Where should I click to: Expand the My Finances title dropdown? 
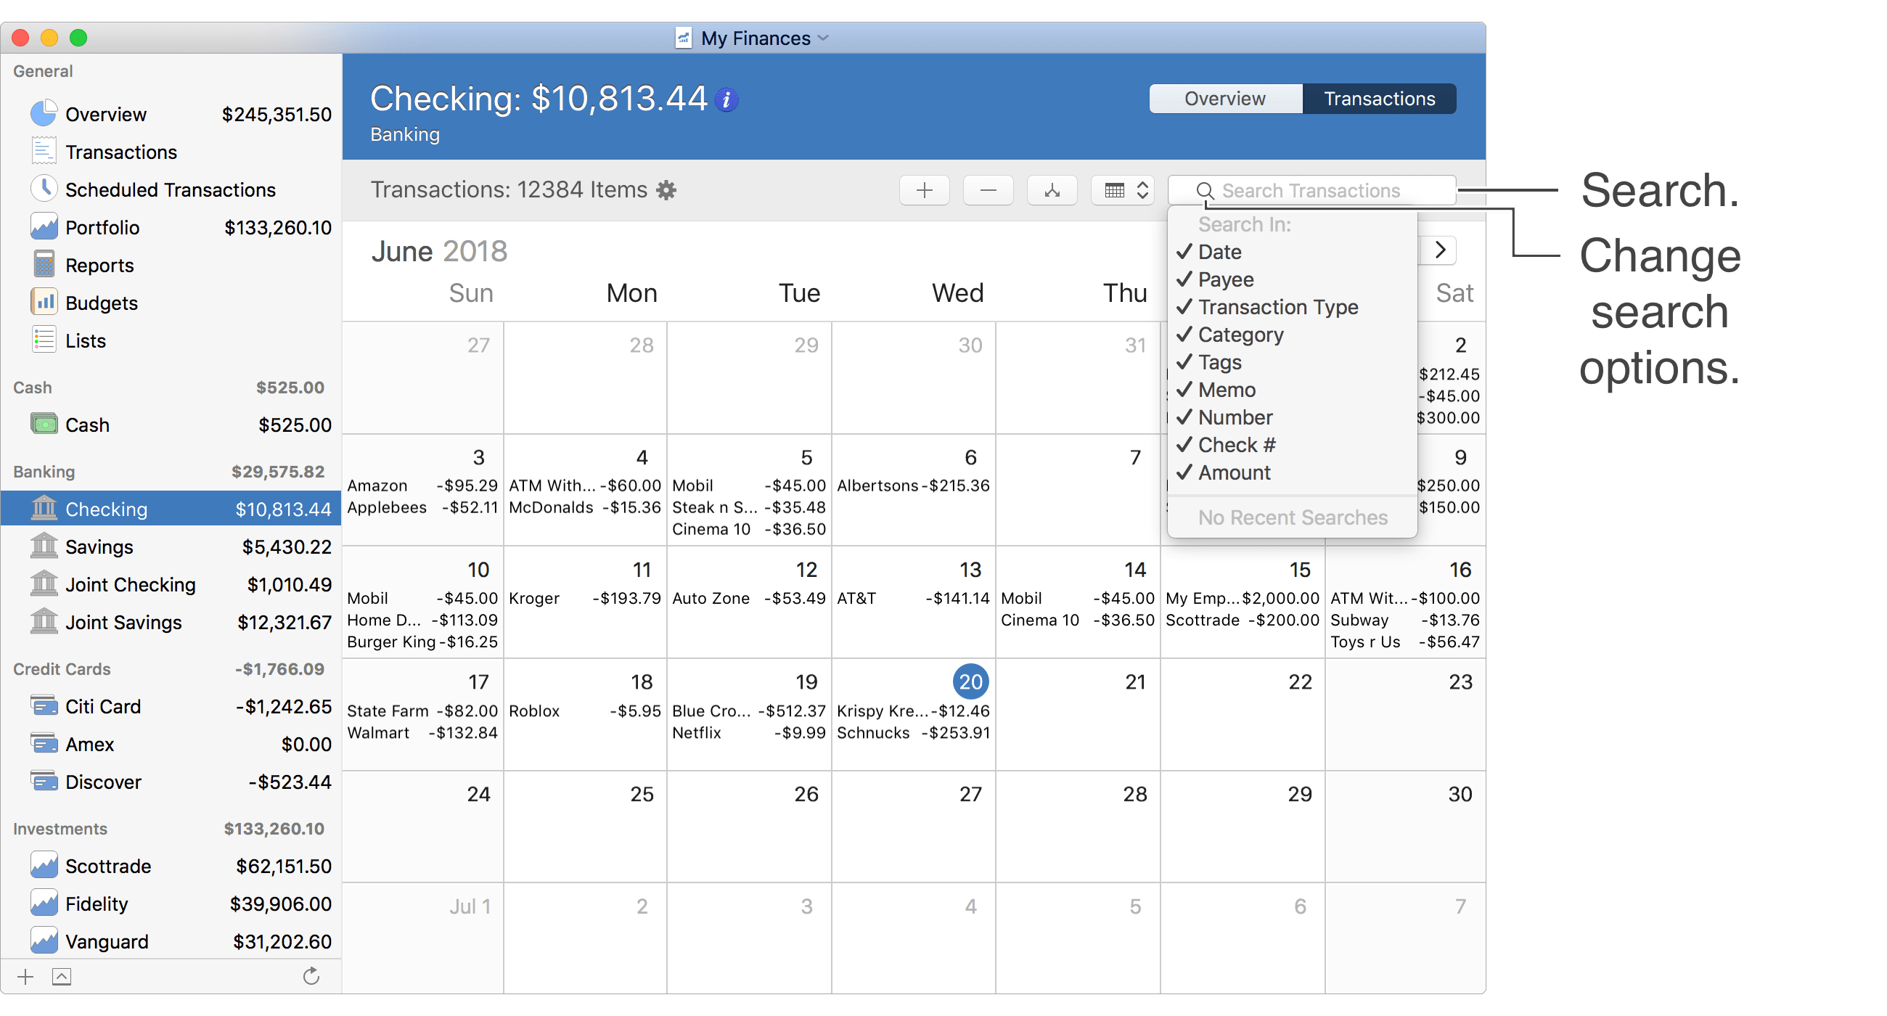point(823,38)
